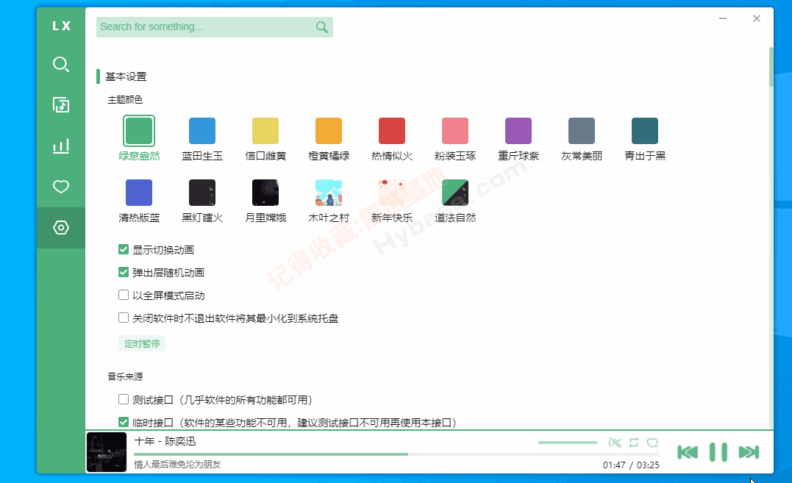The image size is (792, 483).
Task: Click the album cover thumbnail in player
Action: (x=107, y=452)
